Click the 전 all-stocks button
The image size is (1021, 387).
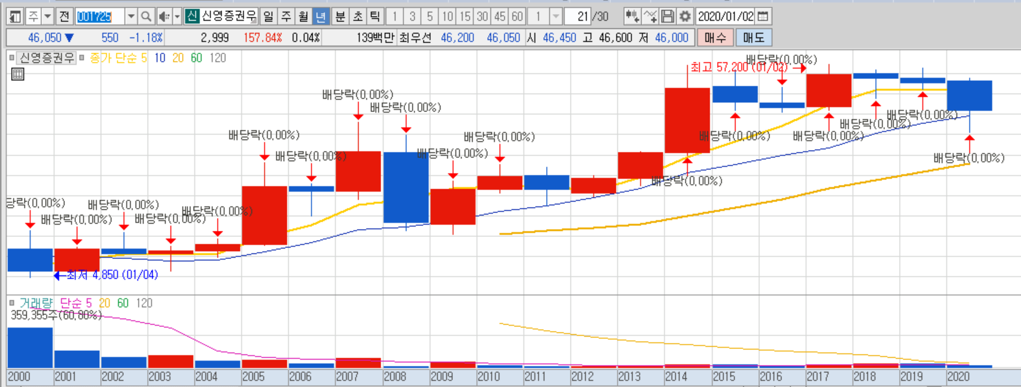pos(64,17)
